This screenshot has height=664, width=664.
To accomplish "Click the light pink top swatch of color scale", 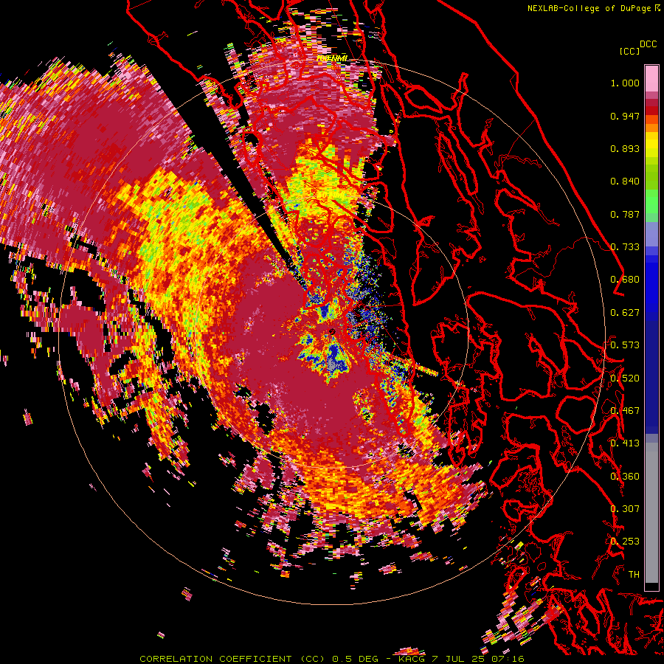I will coord(651,78).
